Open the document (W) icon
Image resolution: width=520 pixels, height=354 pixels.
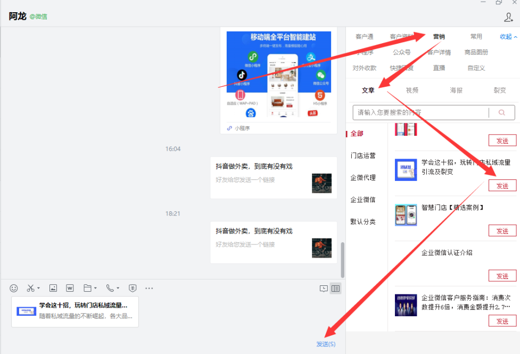[70, 288]
